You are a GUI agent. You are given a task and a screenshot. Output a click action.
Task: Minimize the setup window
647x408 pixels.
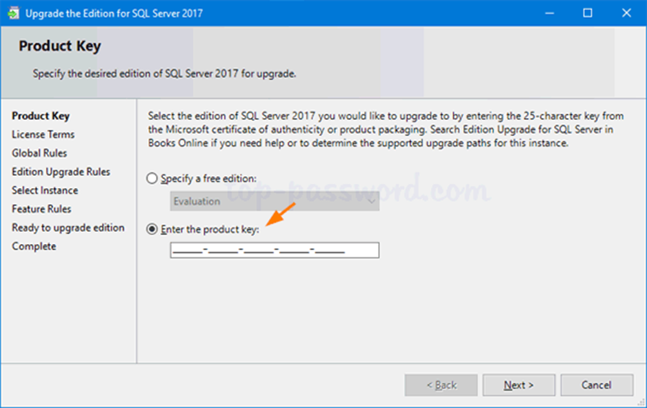click(550, 13)
